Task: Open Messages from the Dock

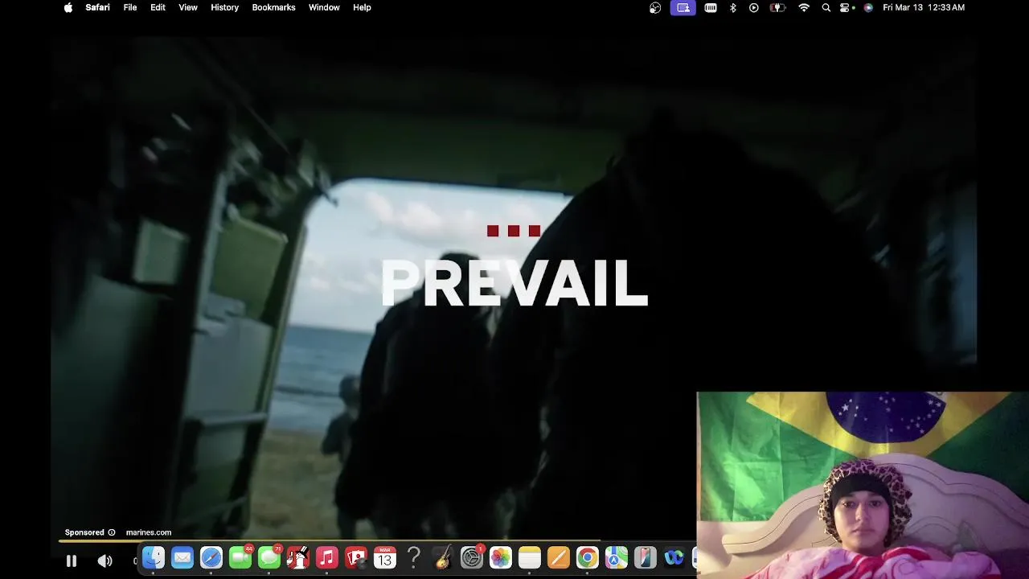Action: click(269, 557)
